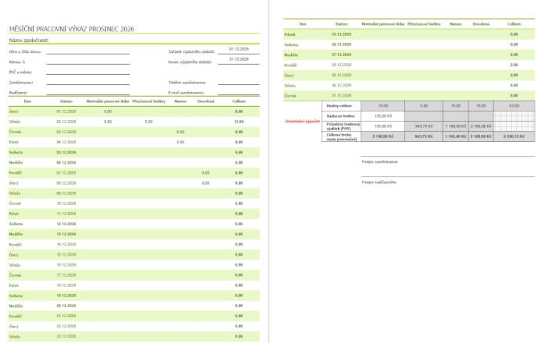Click the title Měsíční pracovní výkaz prosinec 2026

[72, 29]
